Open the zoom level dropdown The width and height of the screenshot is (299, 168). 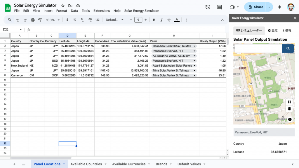click(53, 20)
